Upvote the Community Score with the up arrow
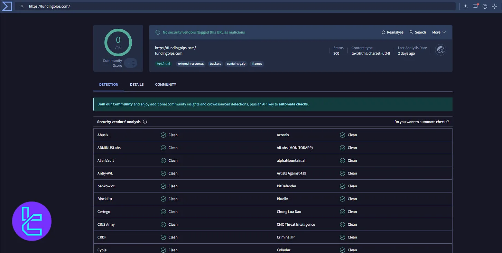The image size is (502, 253). (x=133, y=62)
